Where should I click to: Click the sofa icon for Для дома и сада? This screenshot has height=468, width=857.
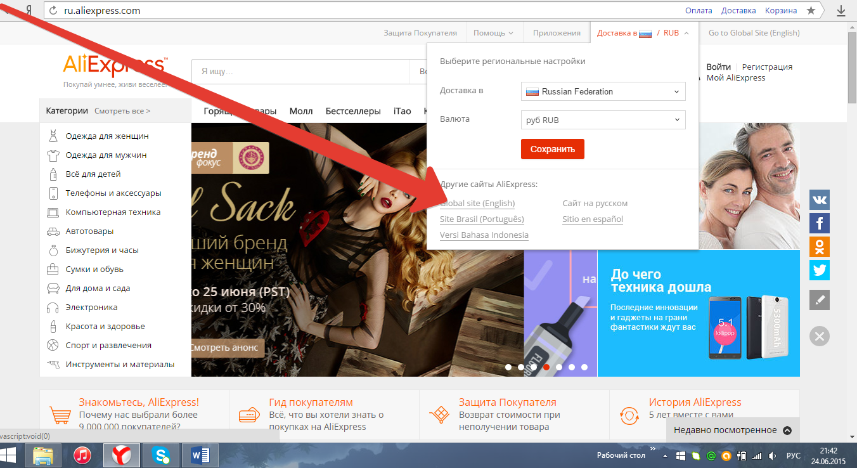[x=53, y=288]
